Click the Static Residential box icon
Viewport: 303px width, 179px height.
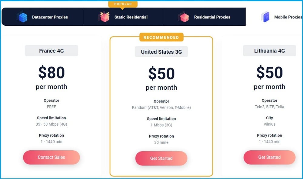point(105,17)
